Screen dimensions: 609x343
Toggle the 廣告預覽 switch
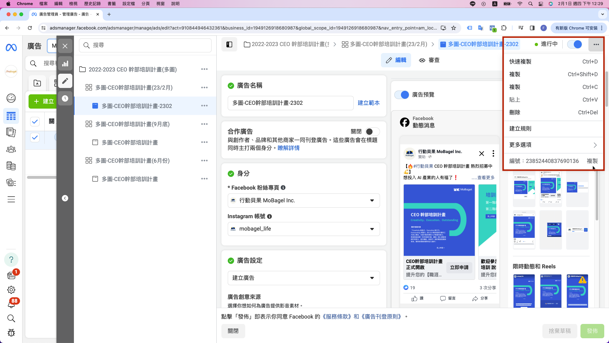click(x=402, y=95)
